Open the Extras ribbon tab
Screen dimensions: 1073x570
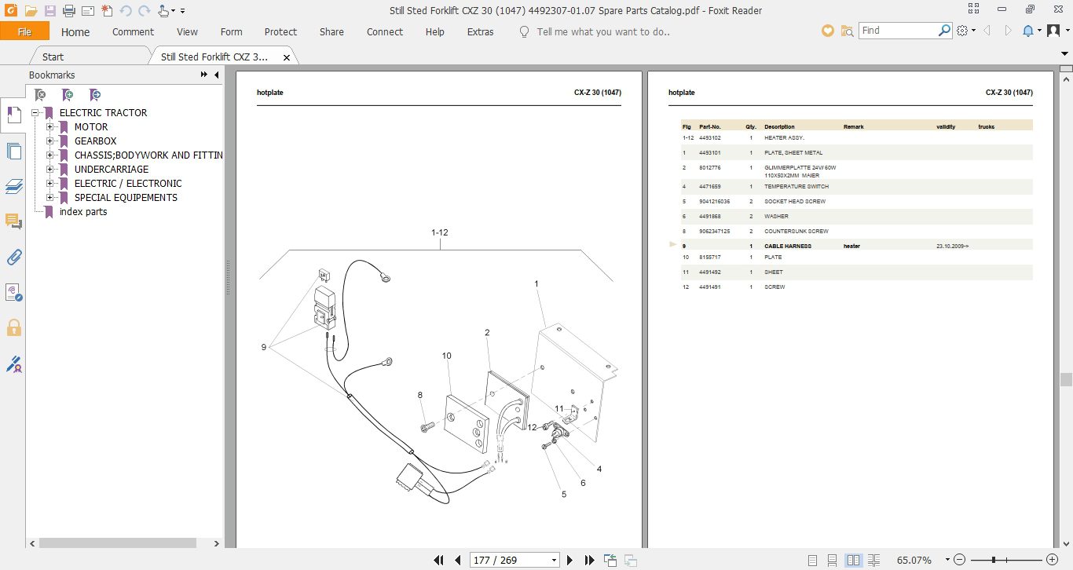[x=480, y=31]
